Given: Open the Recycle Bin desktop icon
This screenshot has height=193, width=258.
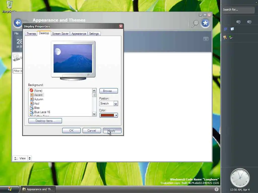Looking at the screenshot, I should (x=9, y=6).
